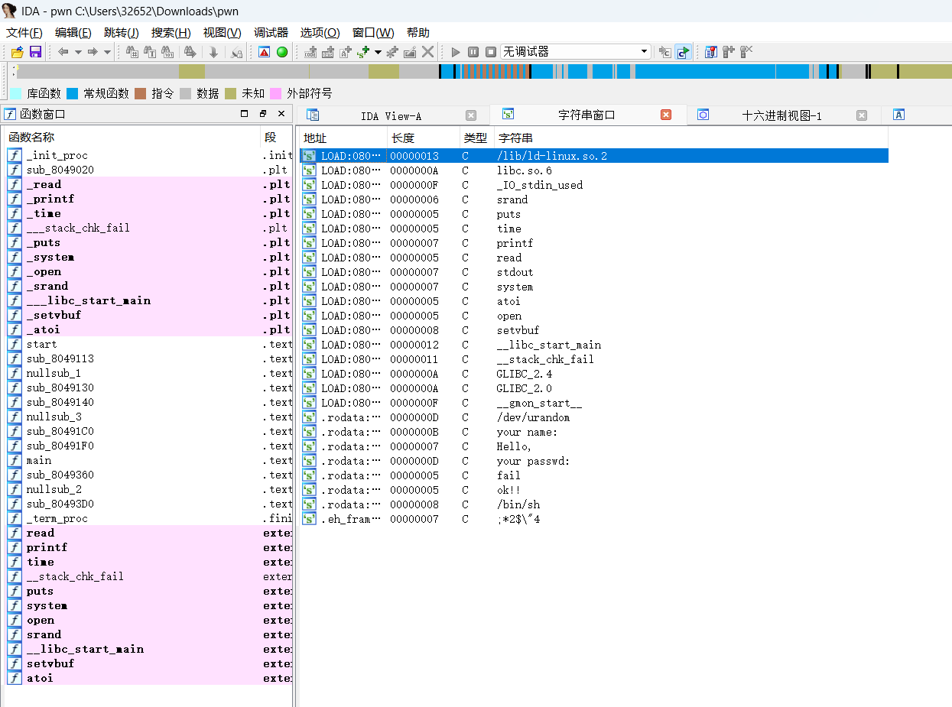This screenshot has width=952, height=707.
Task: Select the _init_proc function row
Action: pos(149,155)
